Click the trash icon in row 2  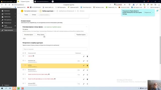(x=87, y=61)
